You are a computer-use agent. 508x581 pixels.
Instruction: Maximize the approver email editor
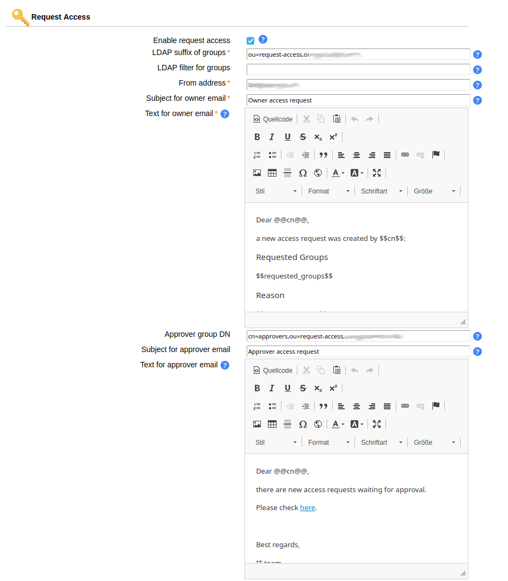[376, 424]
